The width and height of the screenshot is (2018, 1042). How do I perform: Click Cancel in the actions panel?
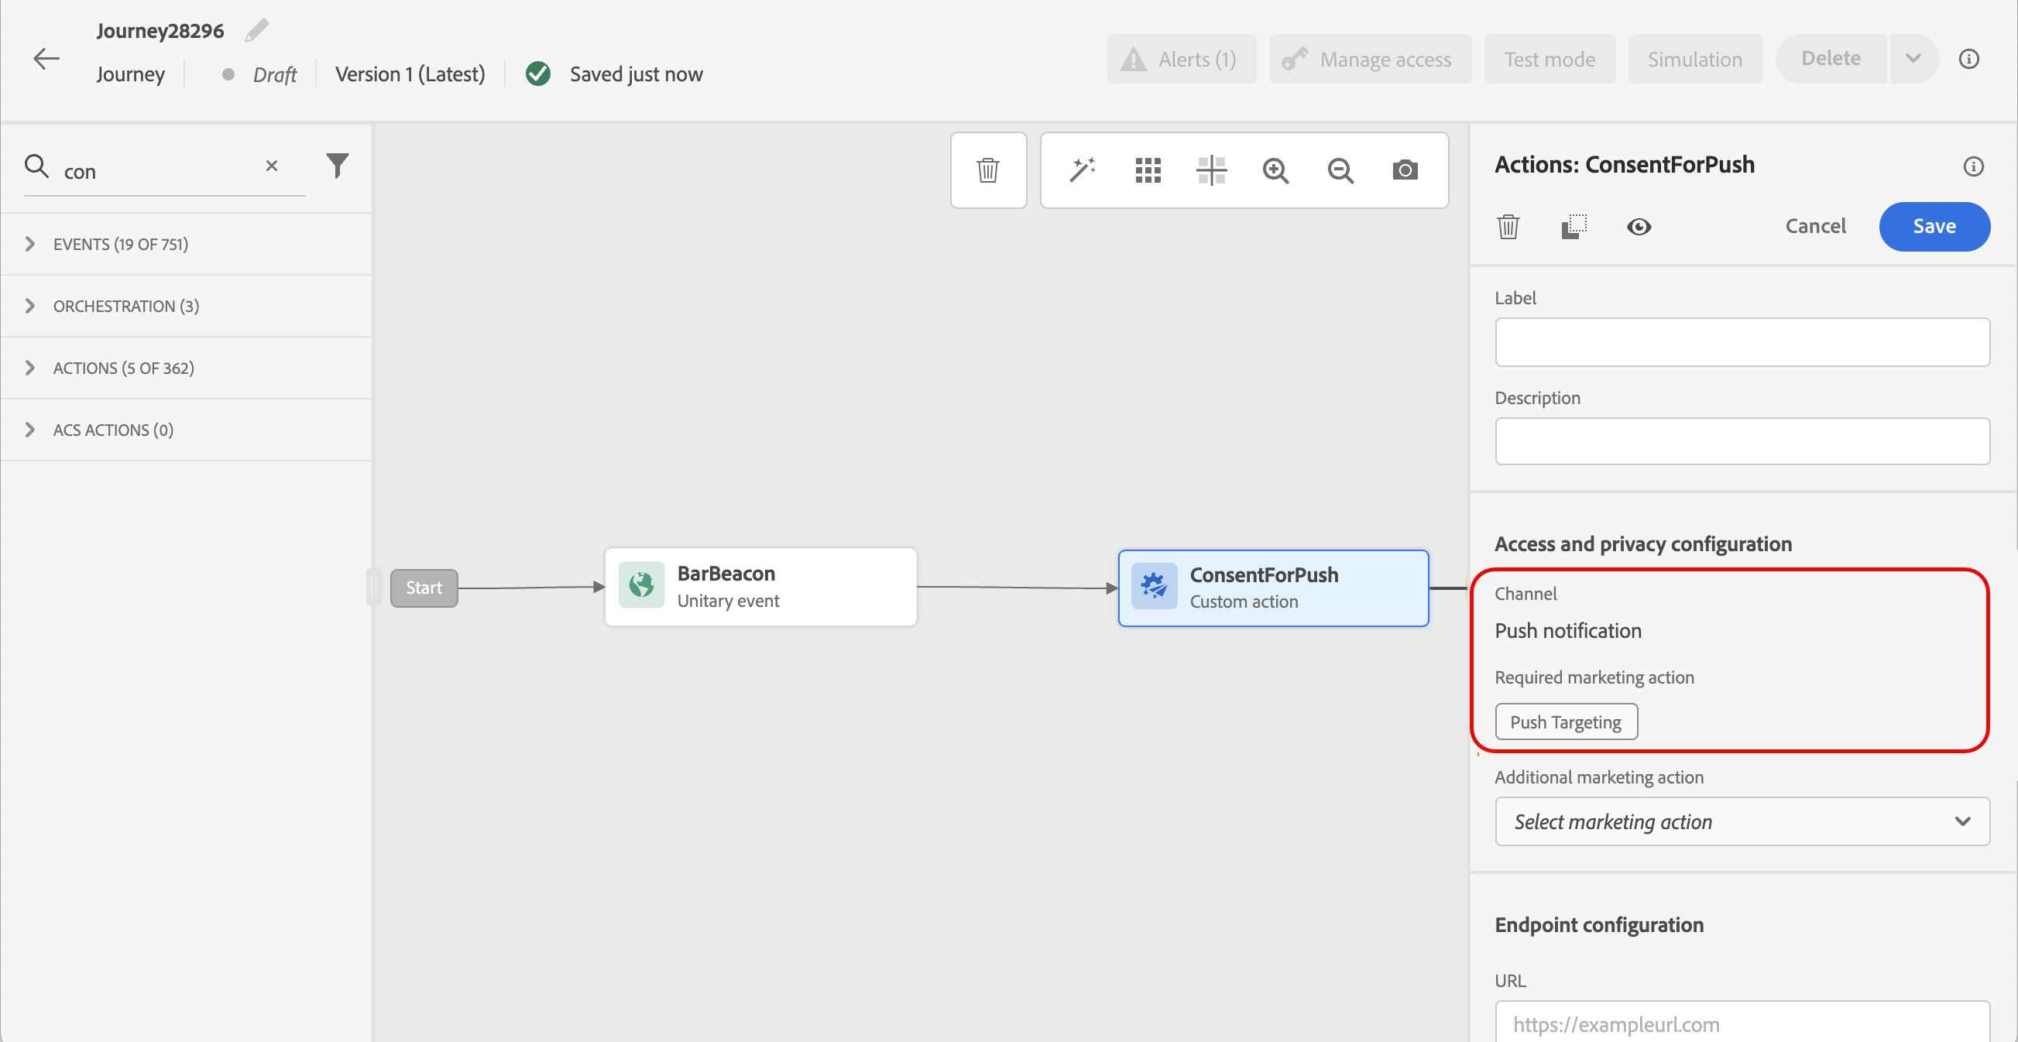1815,226
